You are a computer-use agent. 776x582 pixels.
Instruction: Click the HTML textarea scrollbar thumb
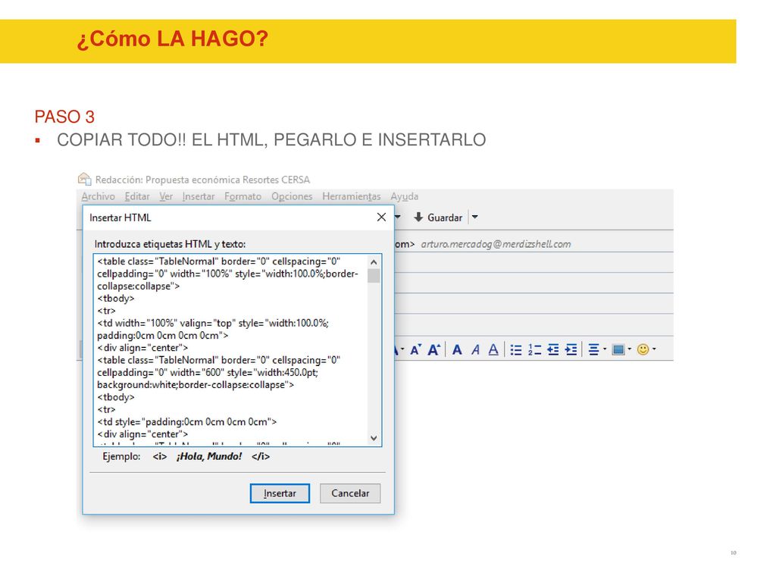coord(374,276)
